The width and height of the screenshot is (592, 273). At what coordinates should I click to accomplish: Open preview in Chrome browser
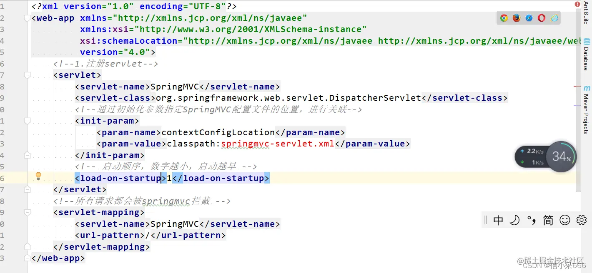tap(504, 18)
